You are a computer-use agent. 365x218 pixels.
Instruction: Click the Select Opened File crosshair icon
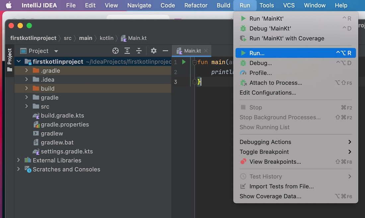(x=115, y=51)
